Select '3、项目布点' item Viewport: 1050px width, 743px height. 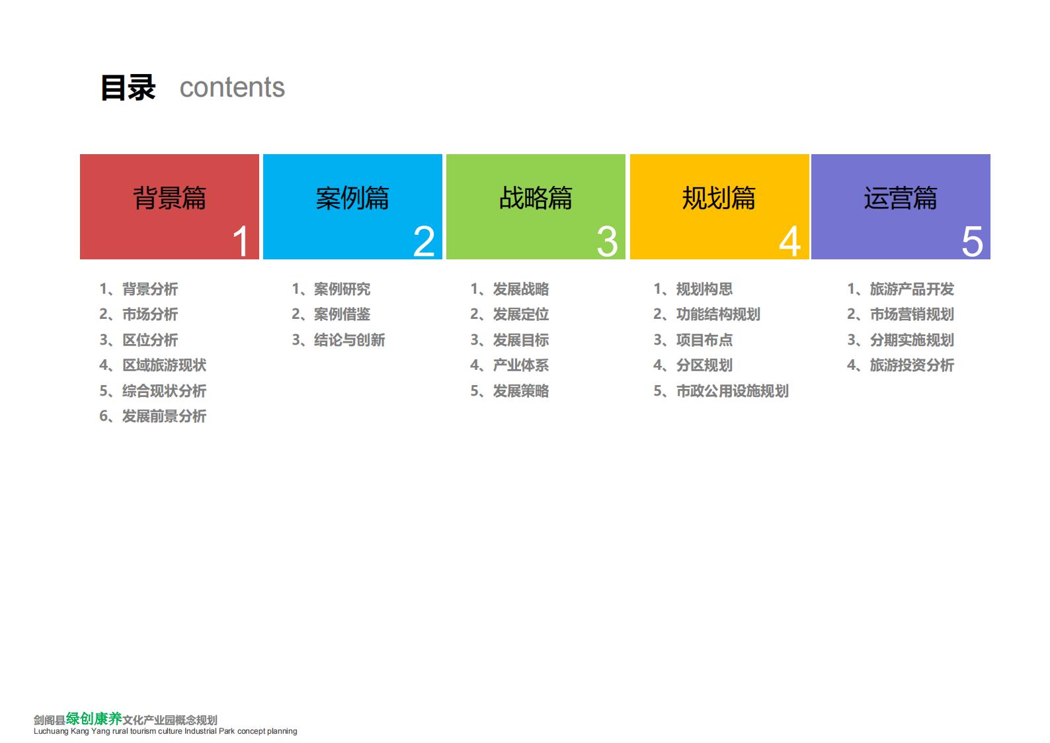pos(693,340)
